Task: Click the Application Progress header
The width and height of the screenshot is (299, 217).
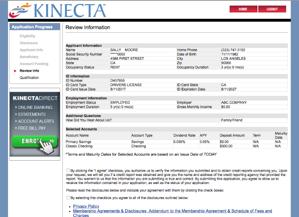Action: tap(35, 27)
